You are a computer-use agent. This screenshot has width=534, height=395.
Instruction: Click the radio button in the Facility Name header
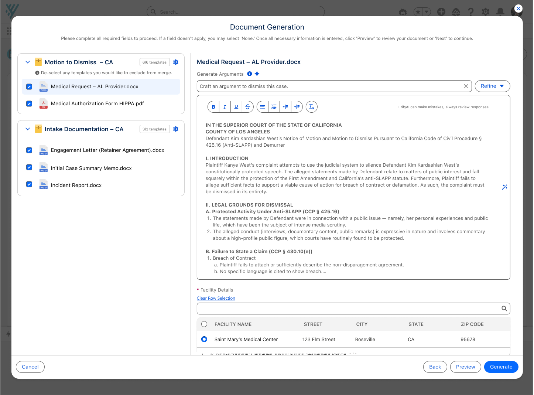(204, 324)
